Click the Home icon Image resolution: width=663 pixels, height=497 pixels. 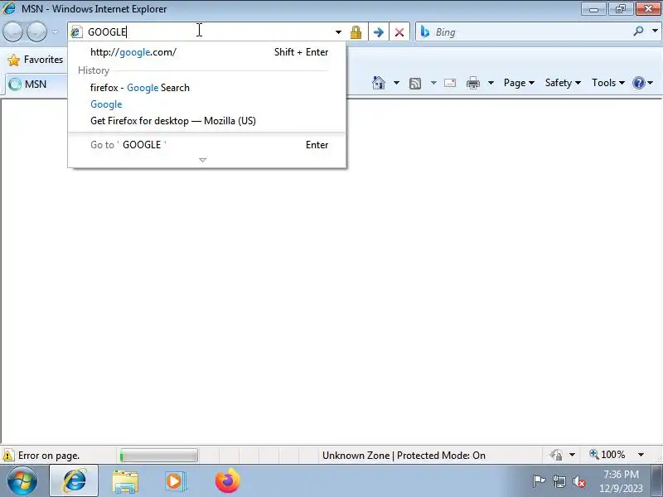click(379, 83)
